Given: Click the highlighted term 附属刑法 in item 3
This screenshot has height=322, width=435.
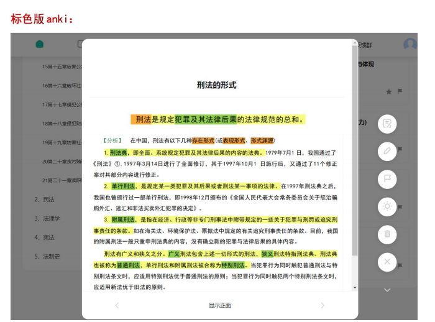Looking at the screenshot, I should (123, 219).
